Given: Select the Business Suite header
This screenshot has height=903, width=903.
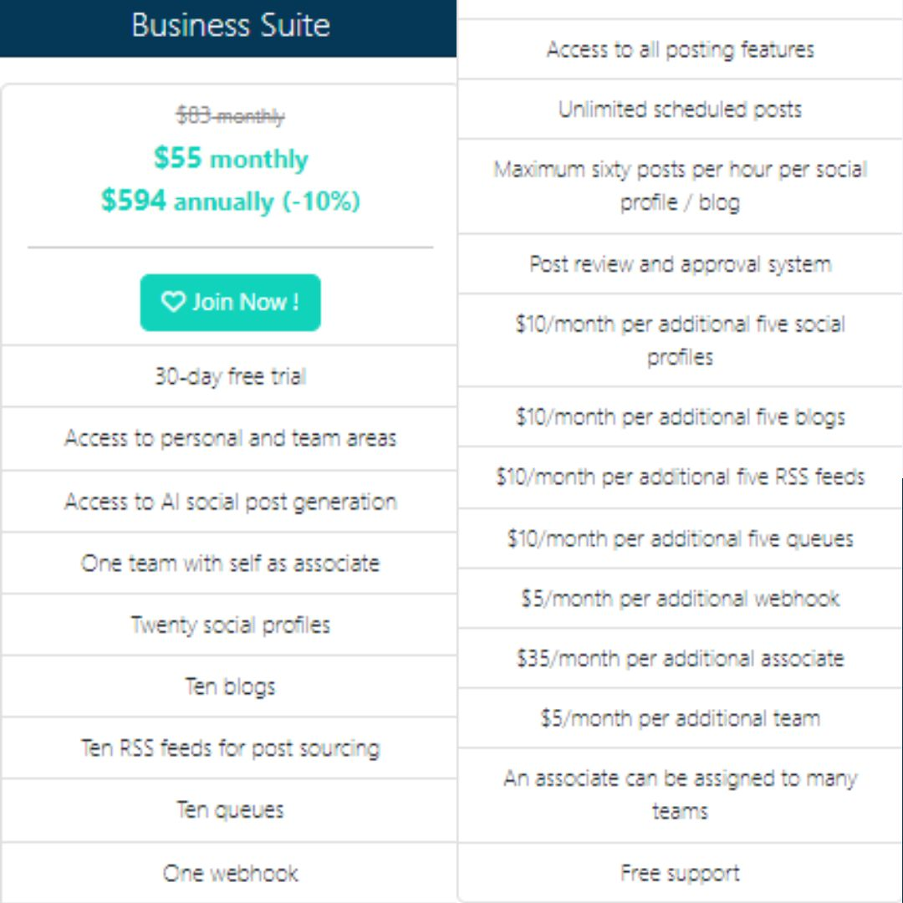Looking at the screenshot, I should coord(228,28).
